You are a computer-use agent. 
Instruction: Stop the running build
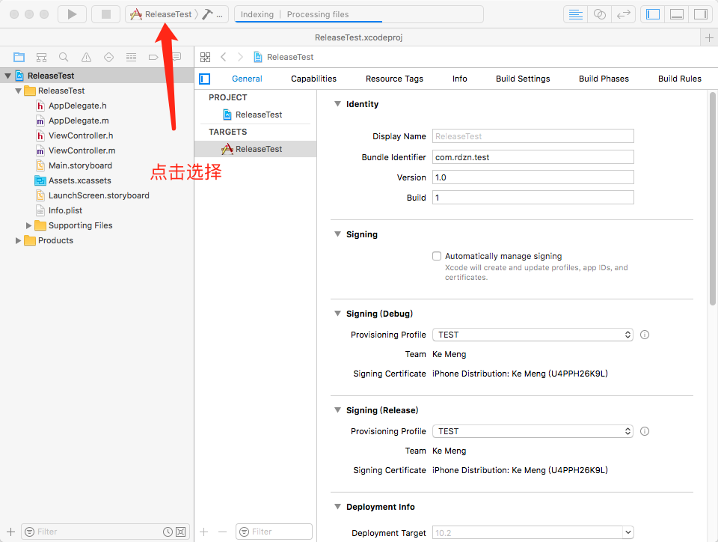[x=105, y=14]
